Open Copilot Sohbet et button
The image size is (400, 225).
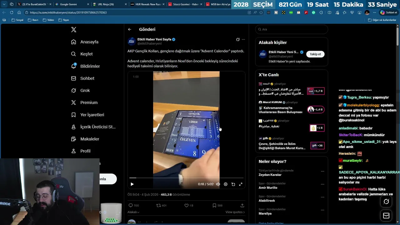tap(389, 12)
